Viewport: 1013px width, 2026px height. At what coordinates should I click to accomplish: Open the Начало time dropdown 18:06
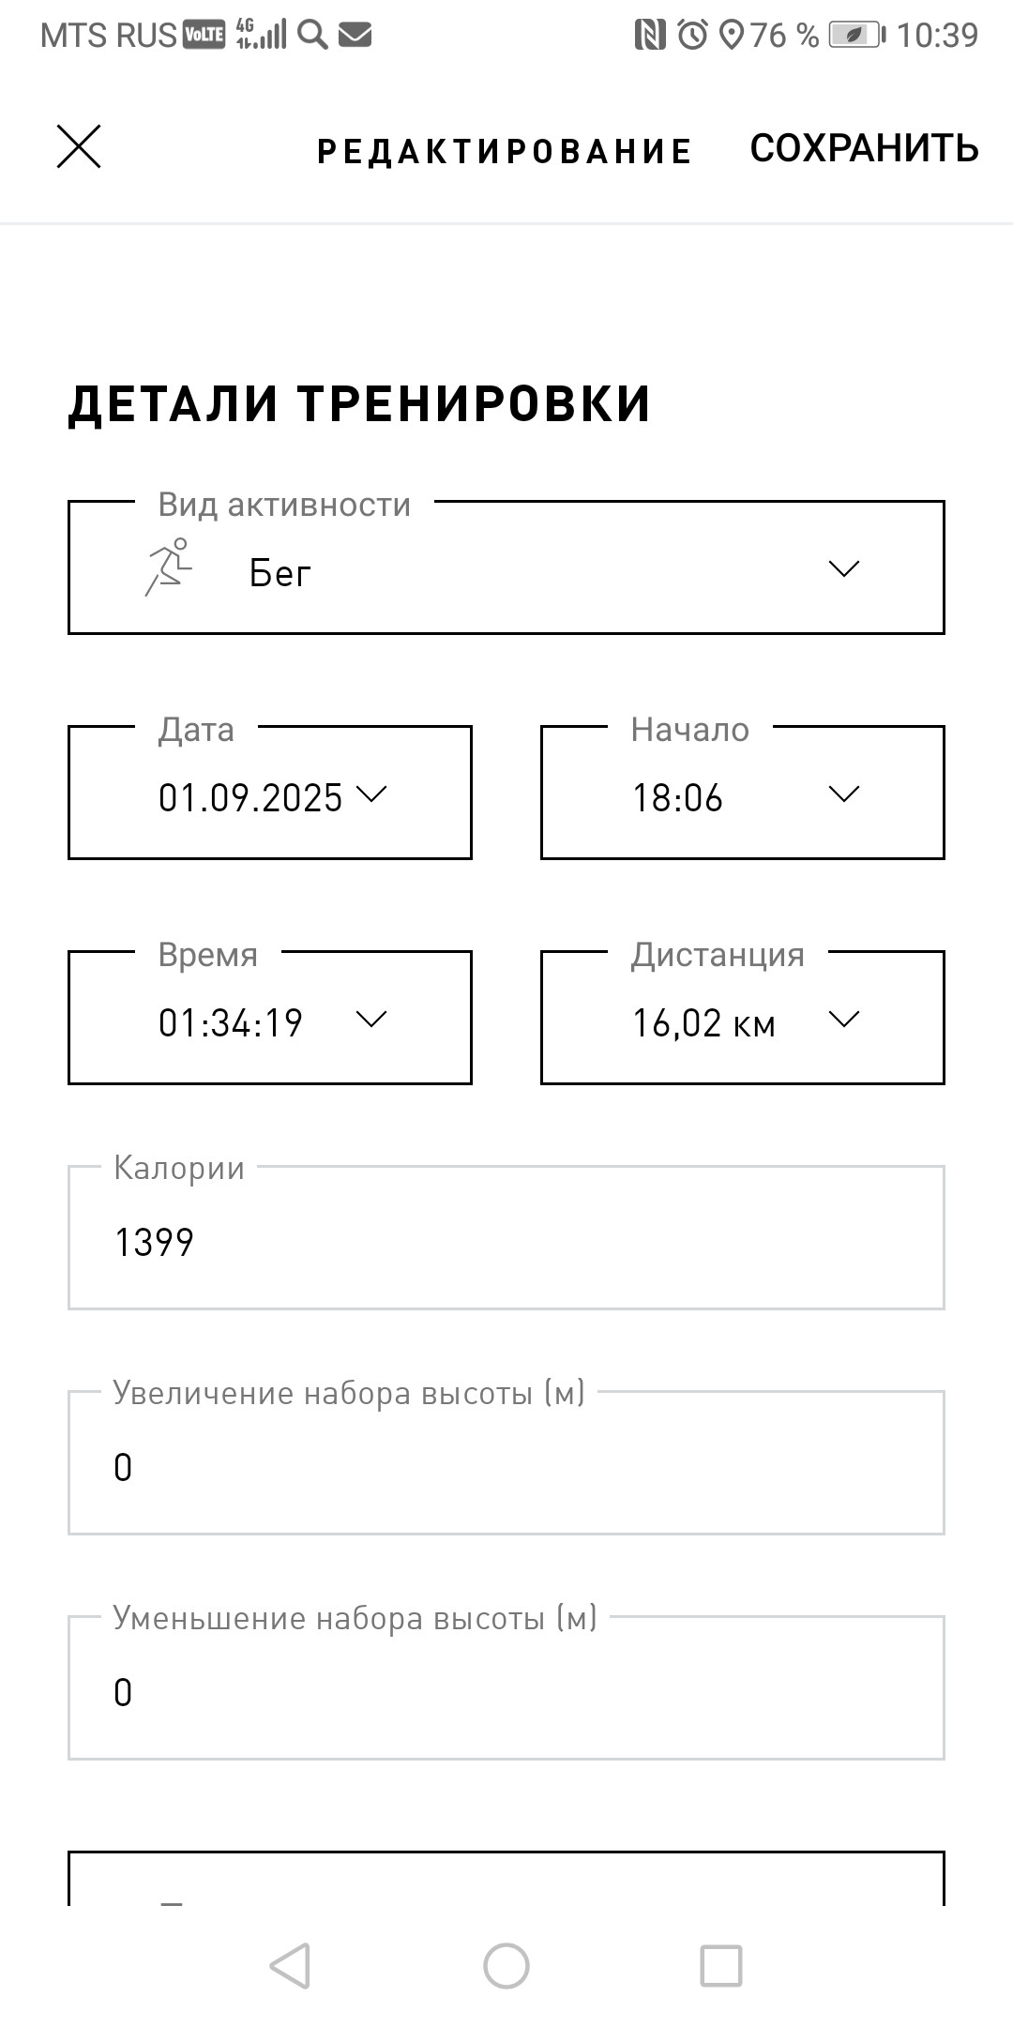click(743, 793)
